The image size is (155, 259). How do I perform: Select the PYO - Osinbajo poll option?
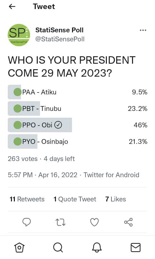click(x=77, y=142)
